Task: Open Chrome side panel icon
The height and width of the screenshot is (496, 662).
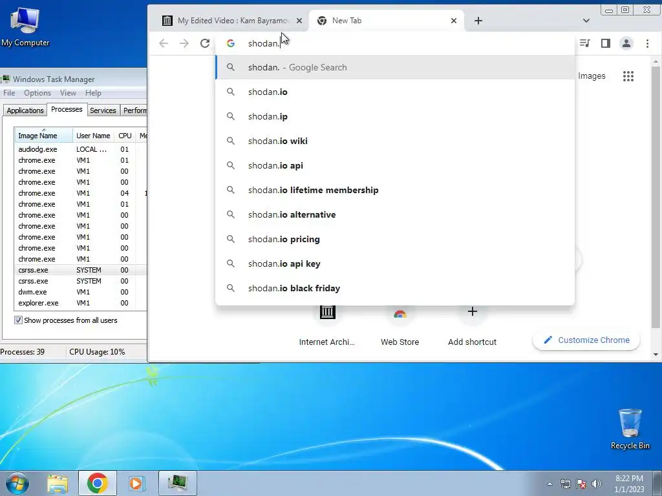Action: pos(605,43)
